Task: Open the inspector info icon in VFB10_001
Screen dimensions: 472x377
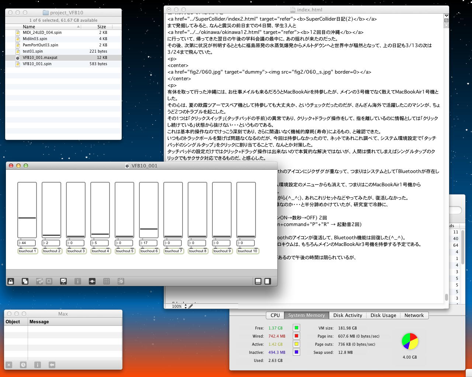Action: tap(77, 281)
